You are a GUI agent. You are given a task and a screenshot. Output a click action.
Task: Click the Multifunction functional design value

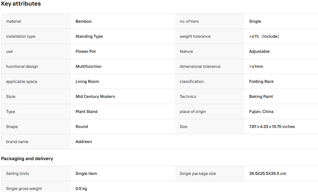(88, 66)
